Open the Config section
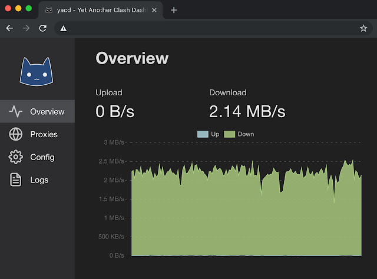377x279 pixels. 37,157
